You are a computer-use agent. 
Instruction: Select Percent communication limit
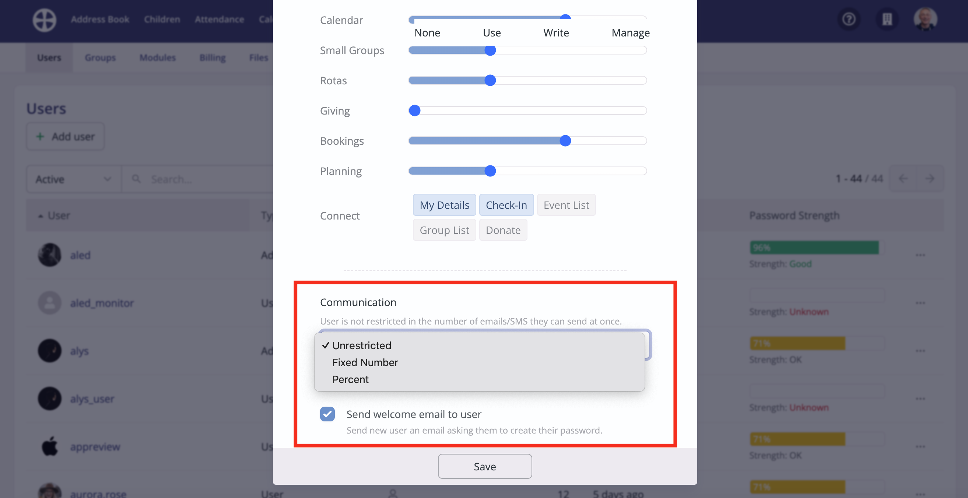pyautogui.click(x=350, y=379)
